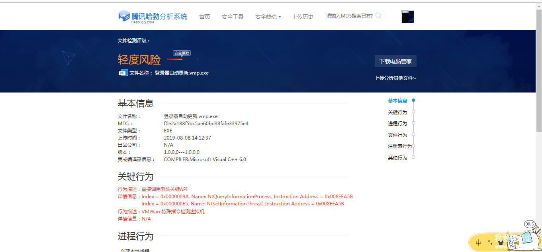Select the 关键行为 section dot
The width and height of the screenshot is (542, 252).
pos(413,112)
